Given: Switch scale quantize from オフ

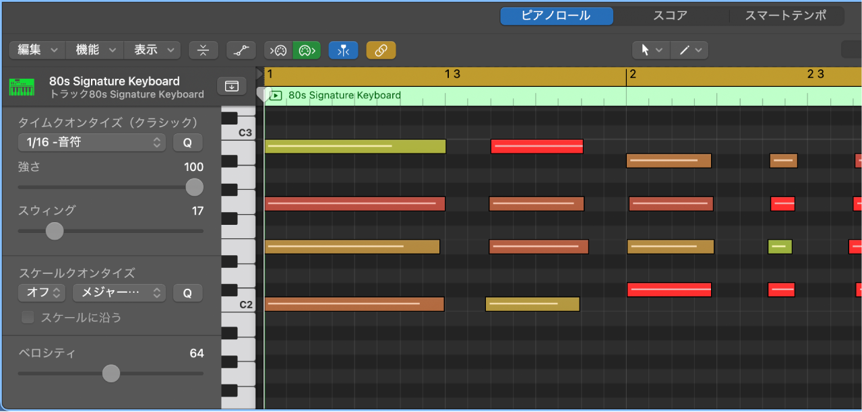Looking at the screenshot, I should [x=42, y=292].
